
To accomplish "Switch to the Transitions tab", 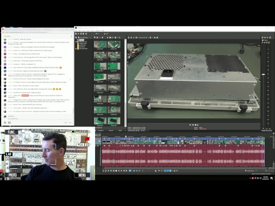I will [101, 130].
